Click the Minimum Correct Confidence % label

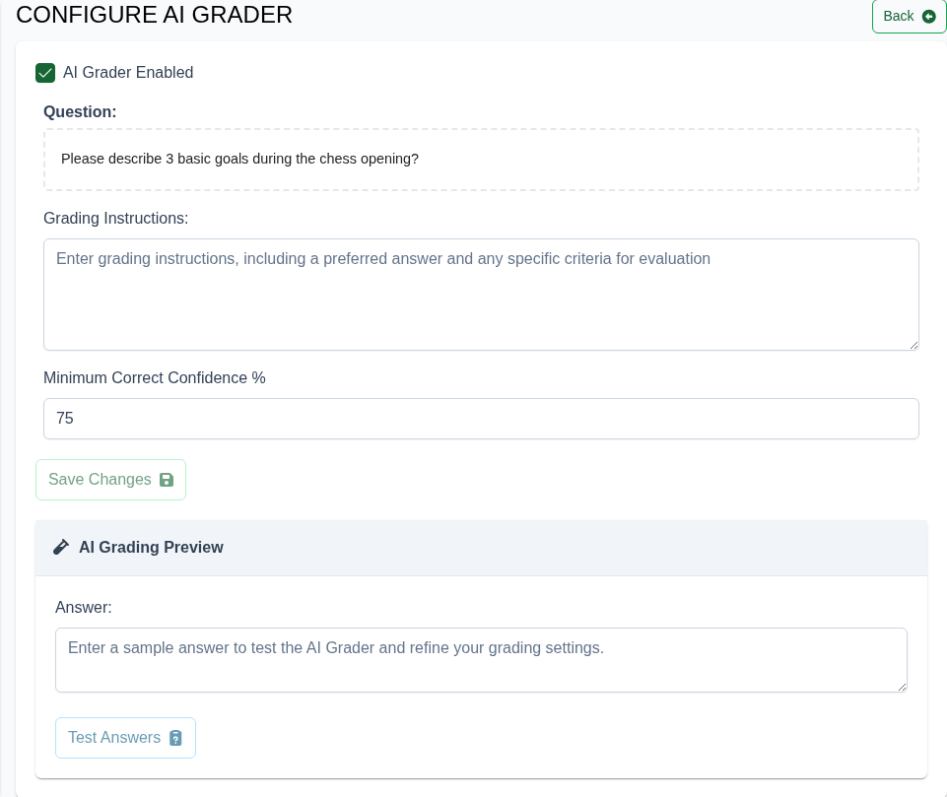[x=155, y=377]
